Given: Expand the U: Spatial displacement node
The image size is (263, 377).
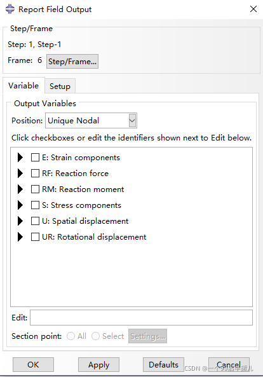Looking at the screenshot, I should (x=20, y=221).
